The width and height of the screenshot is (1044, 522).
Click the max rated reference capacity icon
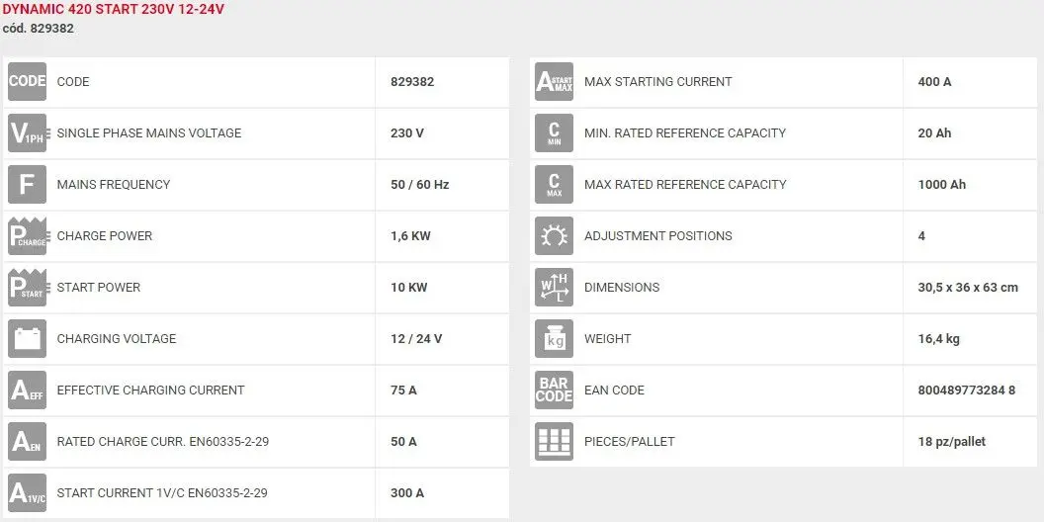pyautogui.click(x=554, y=184)
